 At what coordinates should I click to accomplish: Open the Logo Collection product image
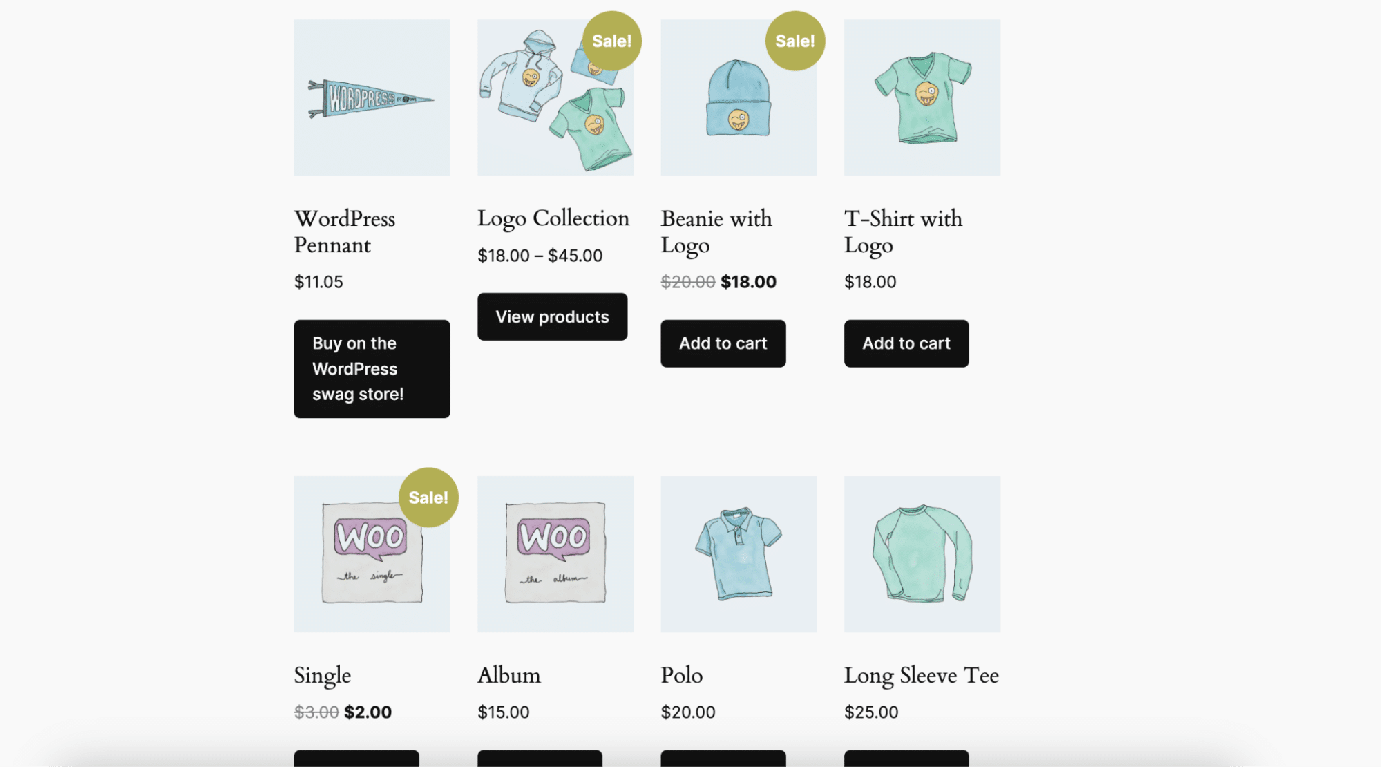[555, 97]
